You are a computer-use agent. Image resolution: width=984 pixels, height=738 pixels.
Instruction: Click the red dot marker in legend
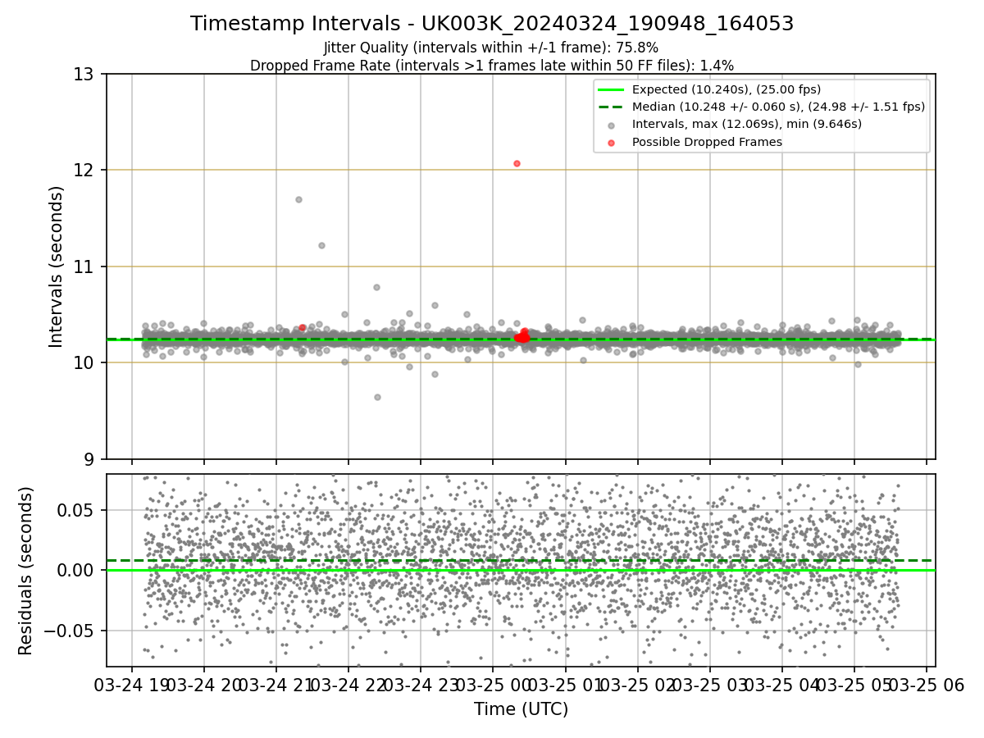(612, 142)
